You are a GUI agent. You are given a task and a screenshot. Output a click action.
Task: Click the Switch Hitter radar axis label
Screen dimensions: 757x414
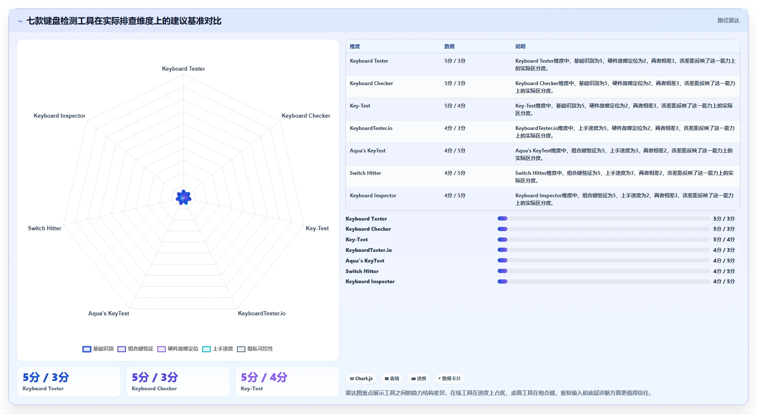pos(45,228)
